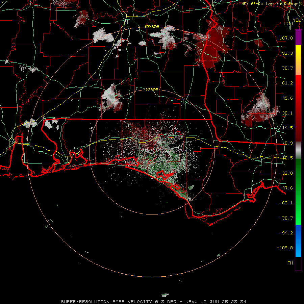The image size is (304, 304).
Task: Select the 107.8 legend value
Action: tap(286, 38)
